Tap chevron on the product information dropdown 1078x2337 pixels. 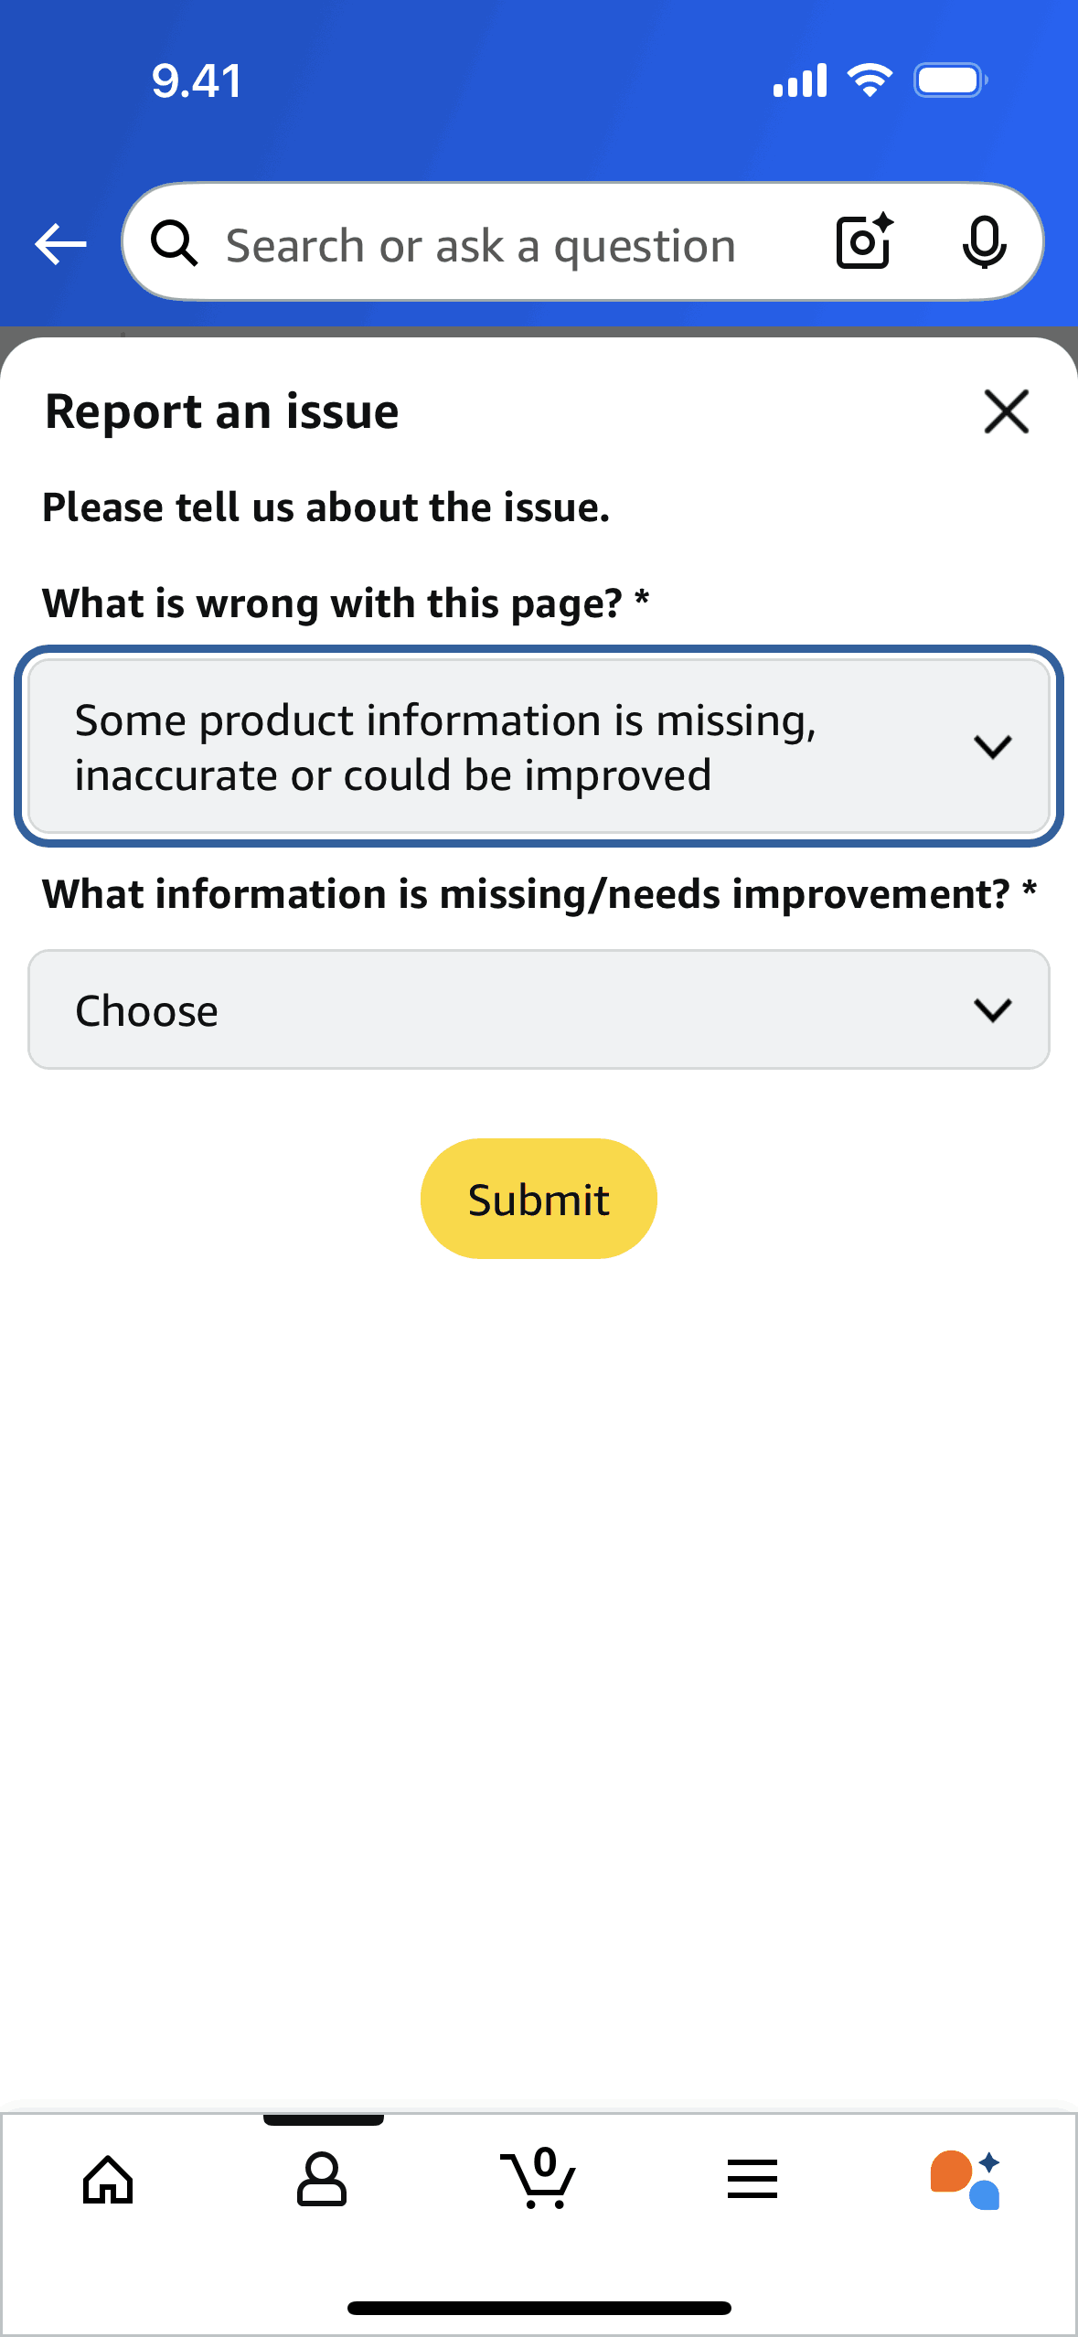[992, 746]
